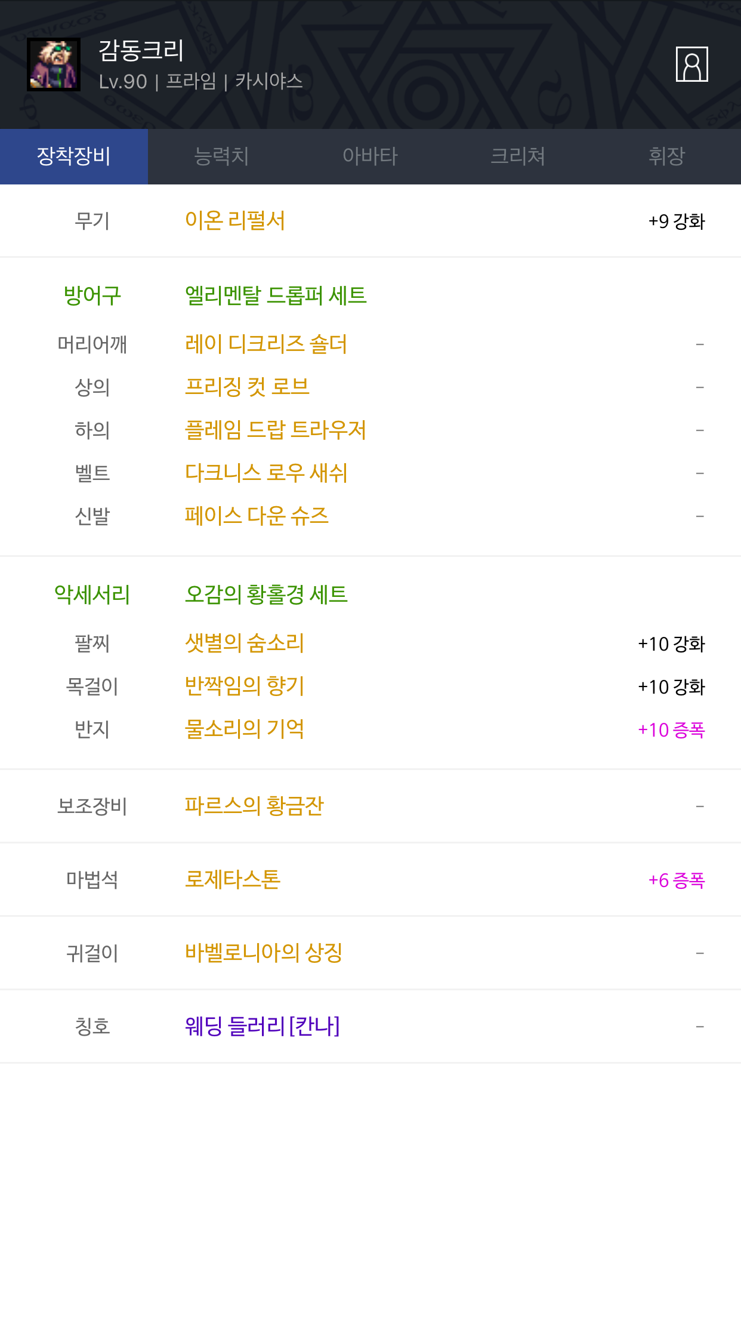View pants item 플레임 드랍 트라우저
Viewport: 741px width, 1318px height.
point(276,430)
